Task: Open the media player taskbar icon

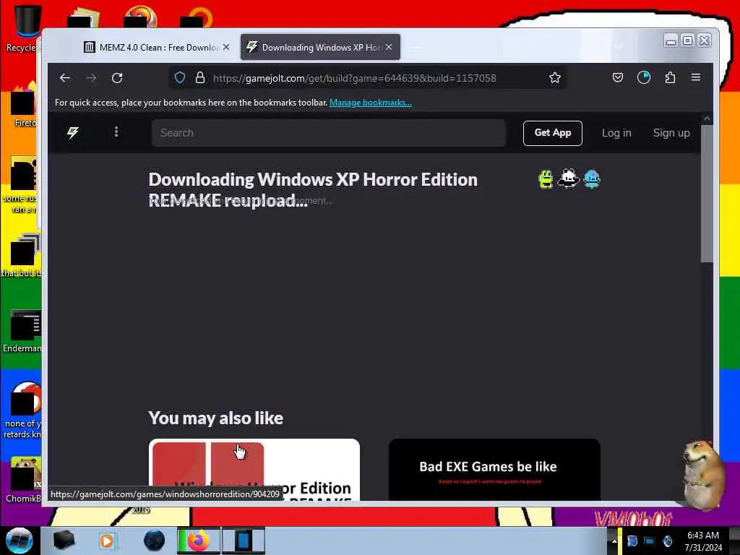Action: (x=107, y=541)
